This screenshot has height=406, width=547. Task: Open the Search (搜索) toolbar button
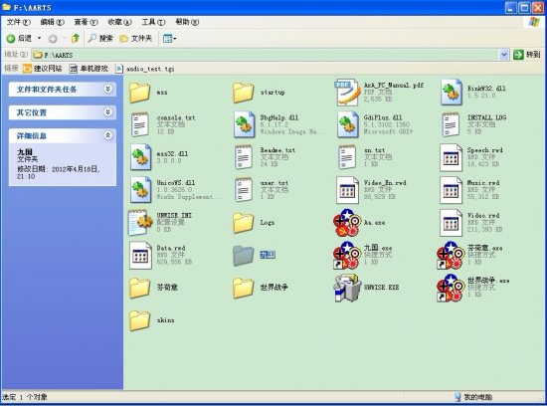pos(100,38)
